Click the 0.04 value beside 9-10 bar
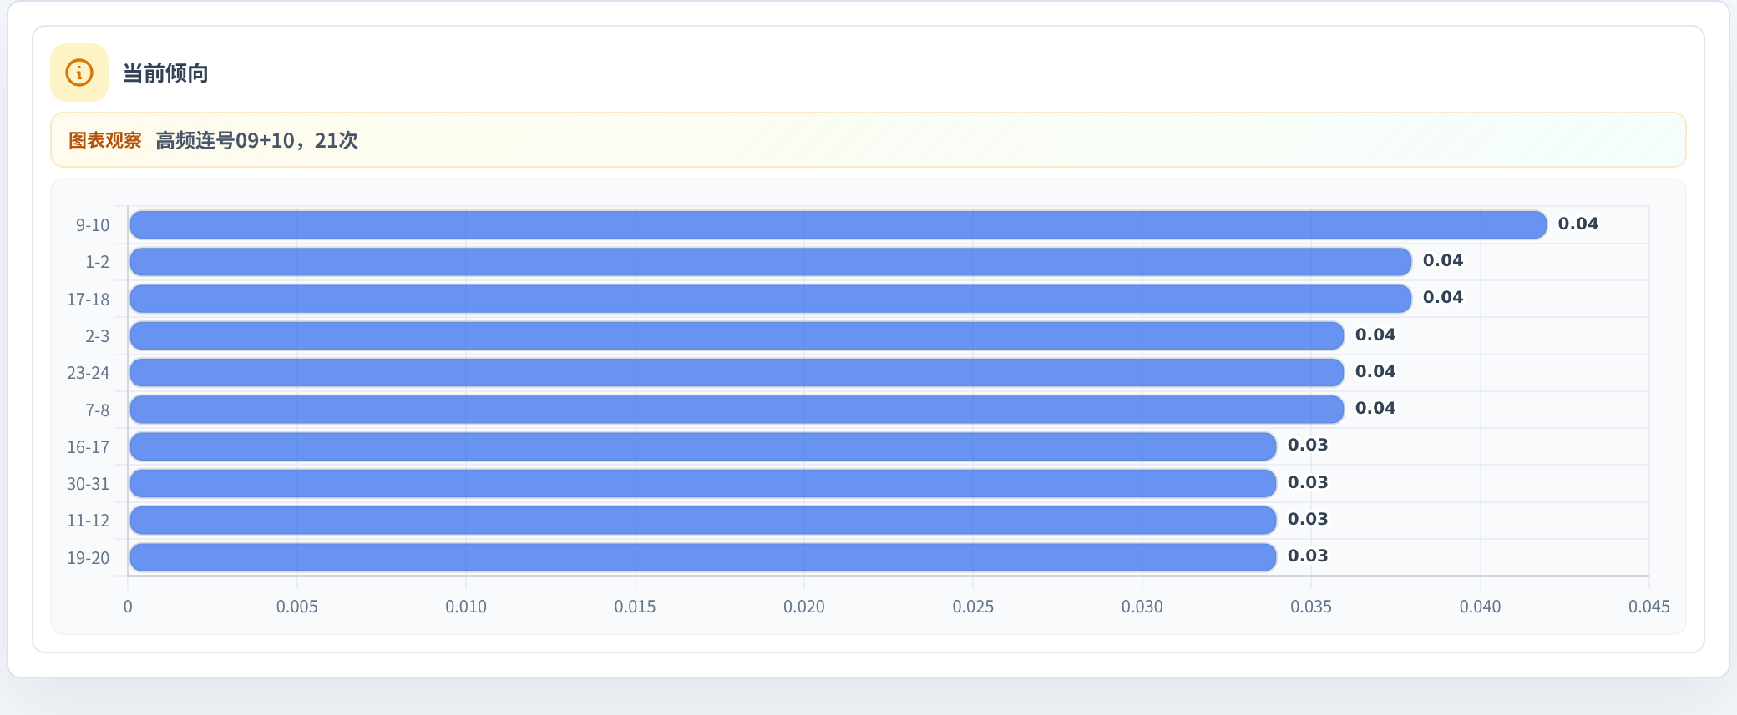Viewport: 1737px width, 715px height. (1578, 224)
